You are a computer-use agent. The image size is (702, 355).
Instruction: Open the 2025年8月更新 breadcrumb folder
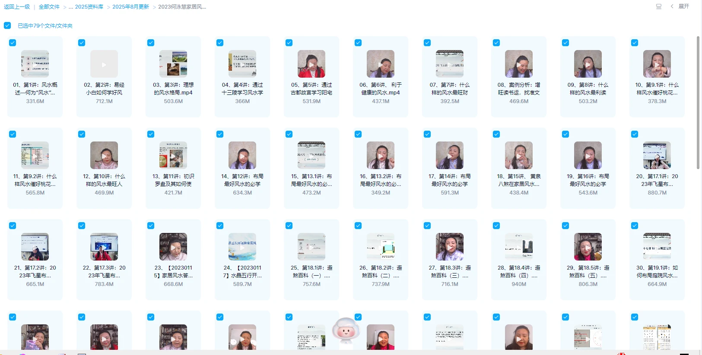coord(130,7)
